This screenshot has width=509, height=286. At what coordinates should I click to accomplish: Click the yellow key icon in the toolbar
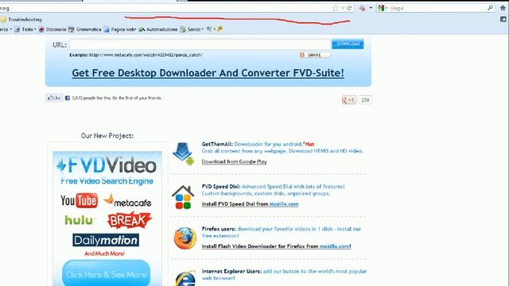pyautogui.click(x=220, y=29)
